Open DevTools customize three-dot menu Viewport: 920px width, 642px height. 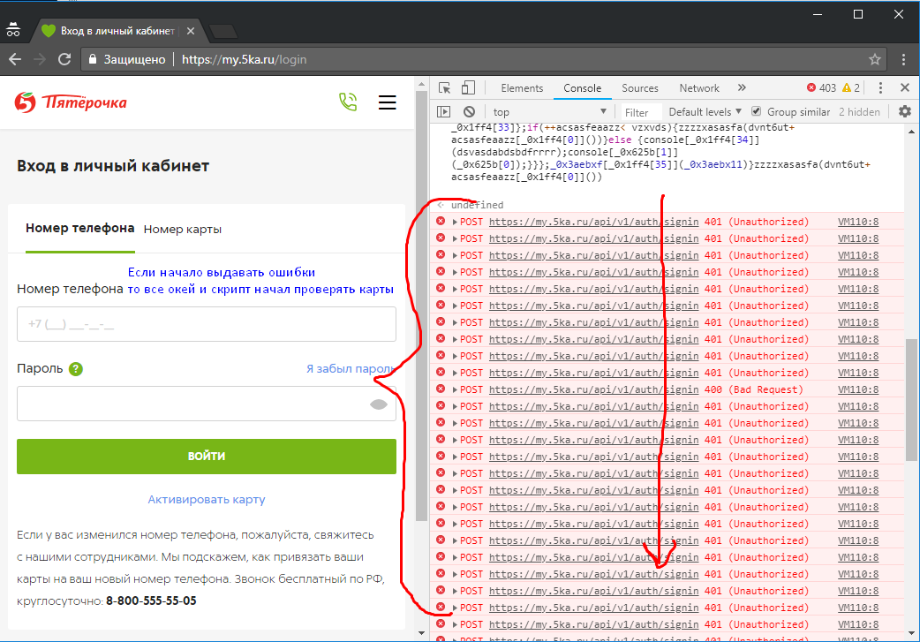[880, 88]
